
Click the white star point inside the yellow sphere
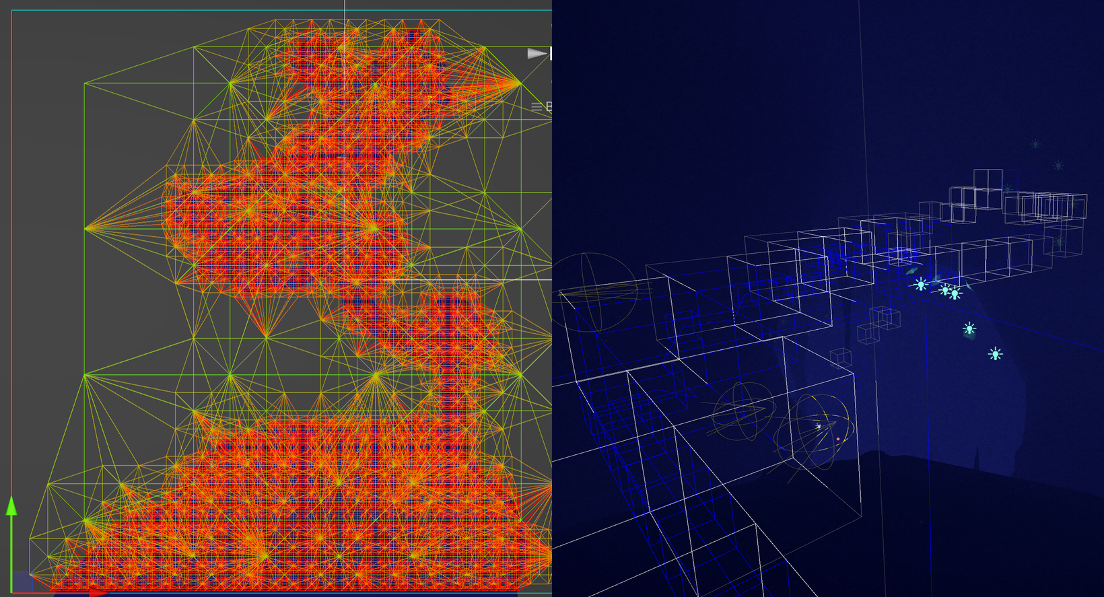click(x=819, y=427)
